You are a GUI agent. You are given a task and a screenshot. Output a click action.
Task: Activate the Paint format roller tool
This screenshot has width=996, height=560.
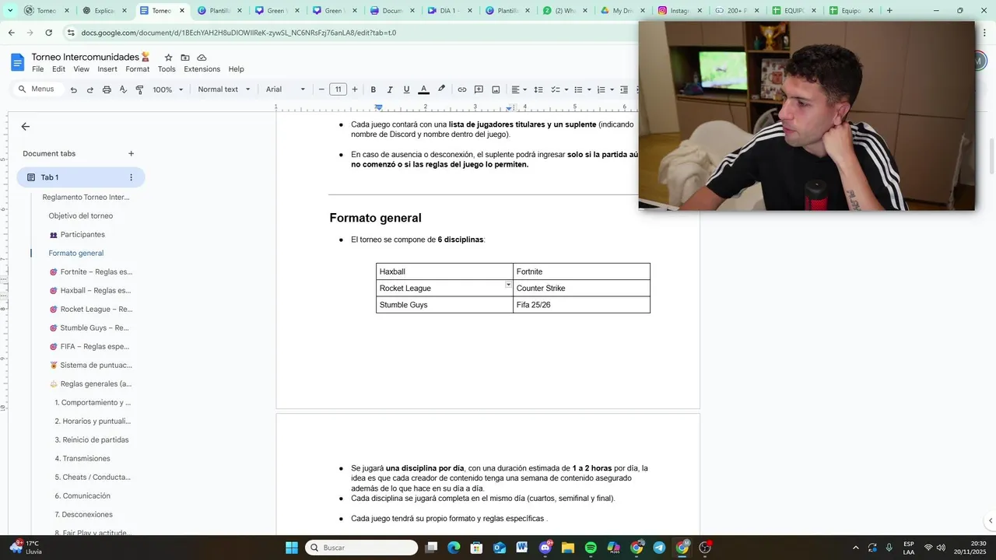139,89
